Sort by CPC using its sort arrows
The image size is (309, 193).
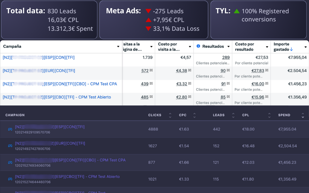pos(194,115)
